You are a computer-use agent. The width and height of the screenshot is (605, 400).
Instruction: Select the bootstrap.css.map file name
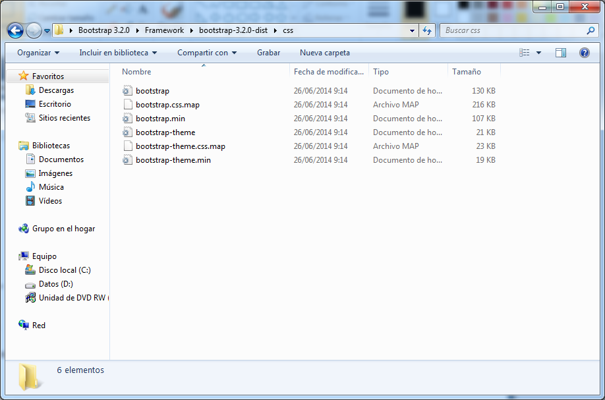click(x=168, y=105)
